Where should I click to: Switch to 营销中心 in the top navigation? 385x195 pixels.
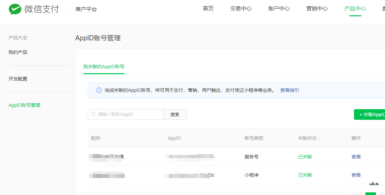(x=317, y=9)
